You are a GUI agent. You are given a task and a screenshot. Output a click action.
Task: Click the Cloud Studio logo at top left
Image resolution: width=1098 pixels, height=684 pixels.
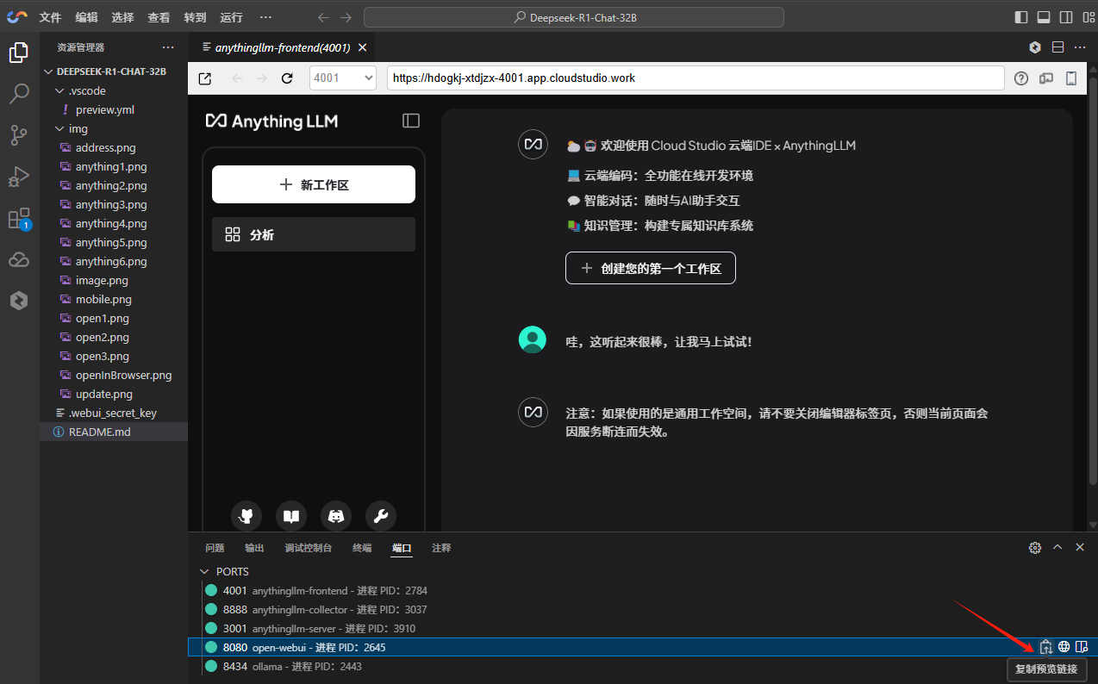click(17, 17)
